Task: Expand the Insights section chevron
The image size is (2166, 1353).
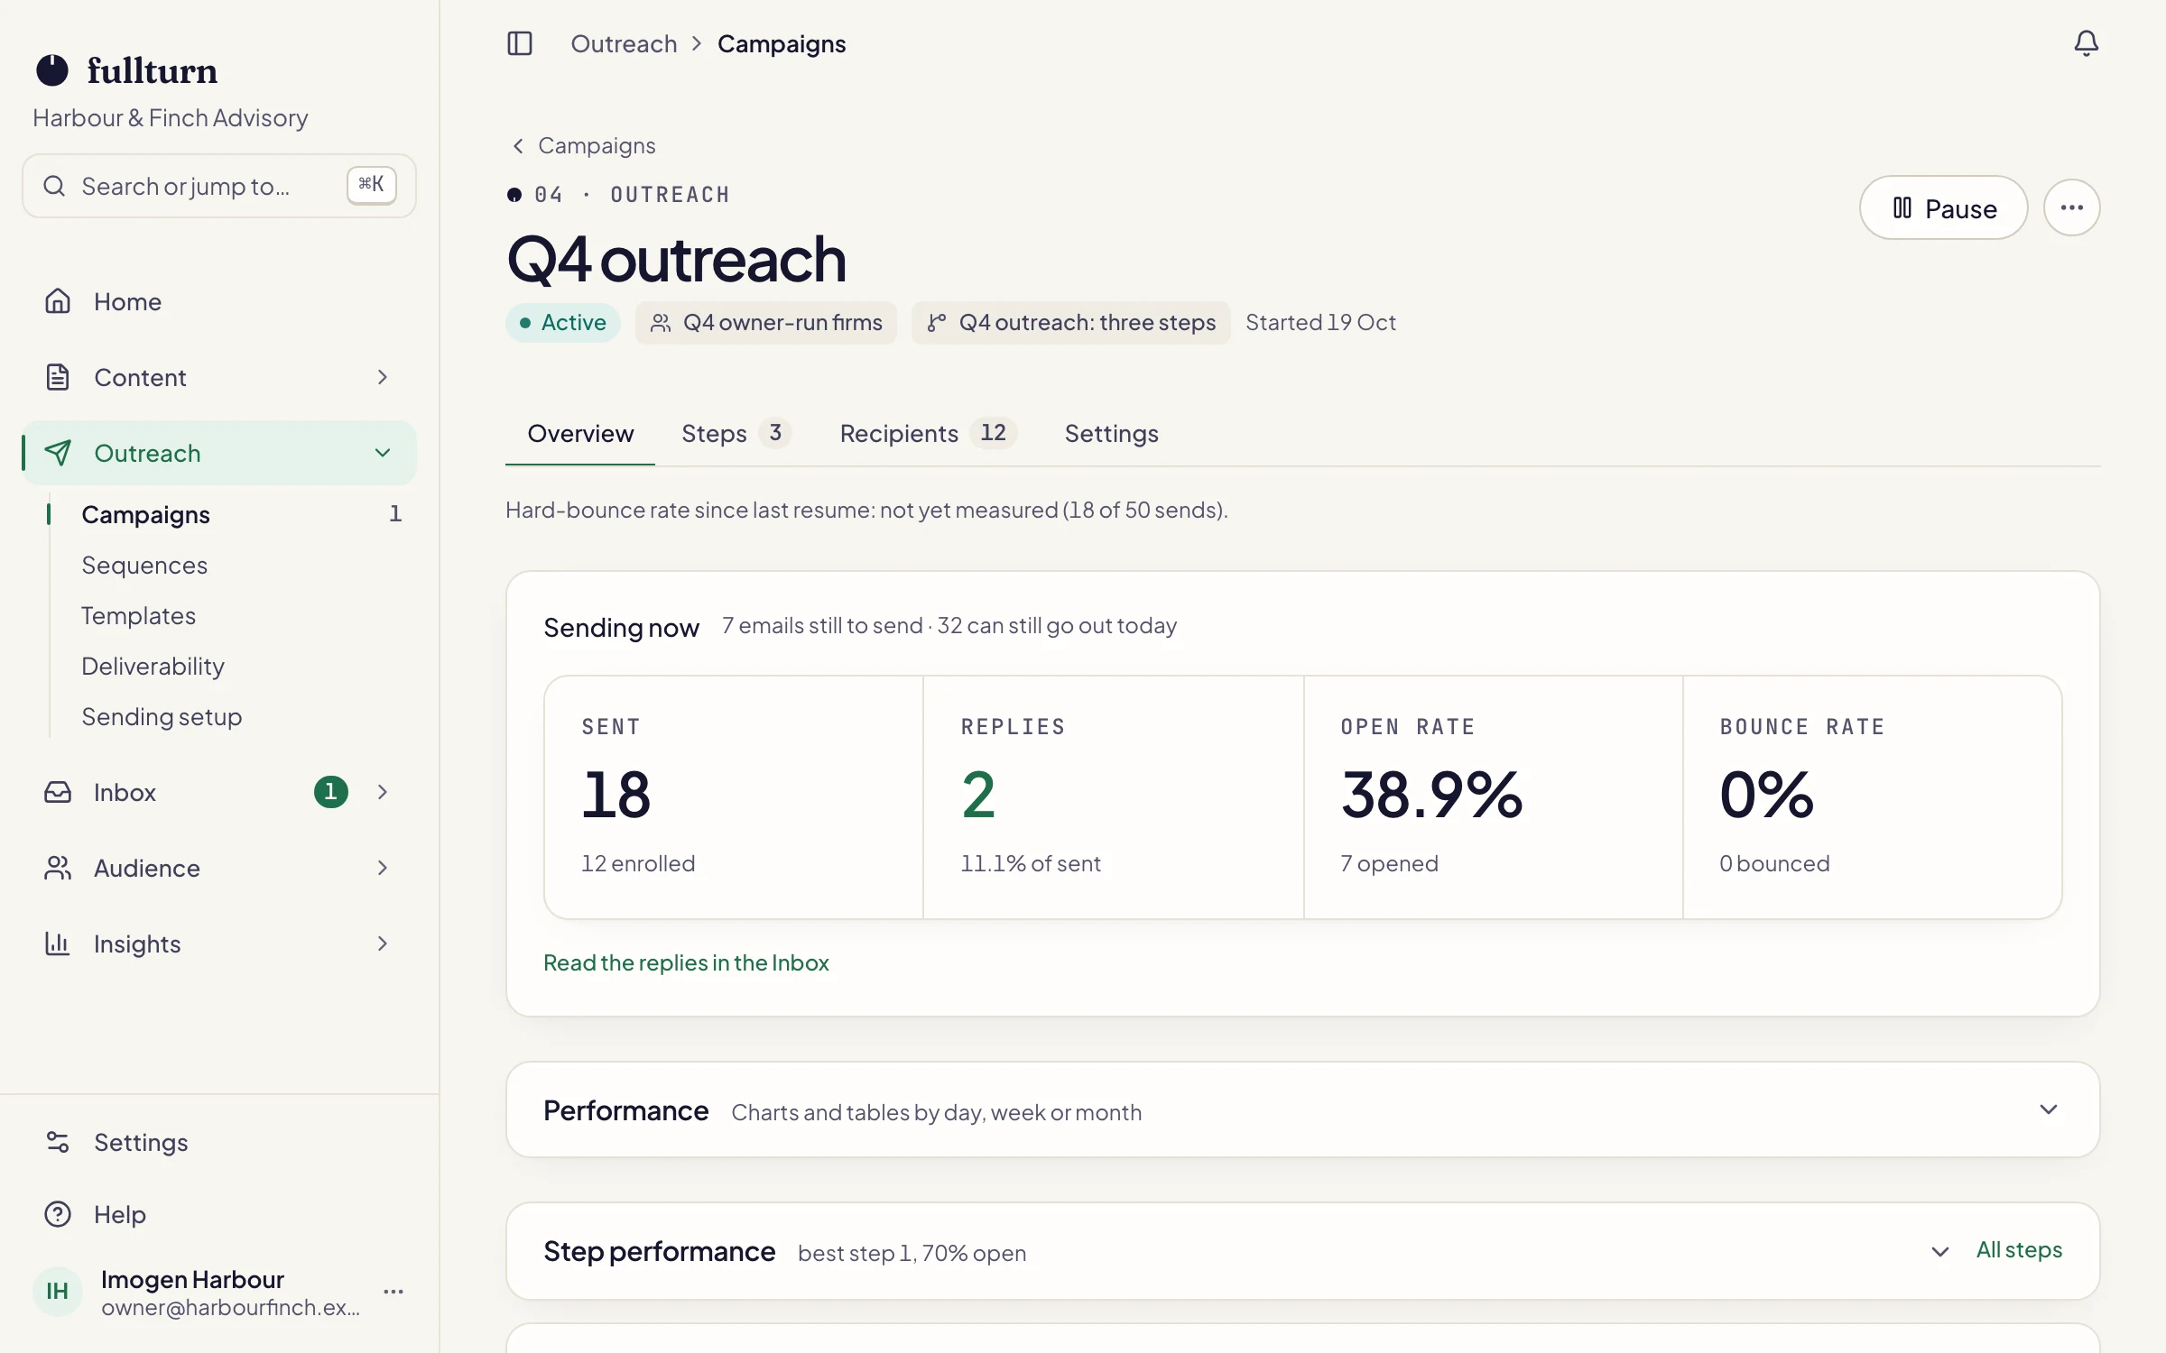Action: 383,943
